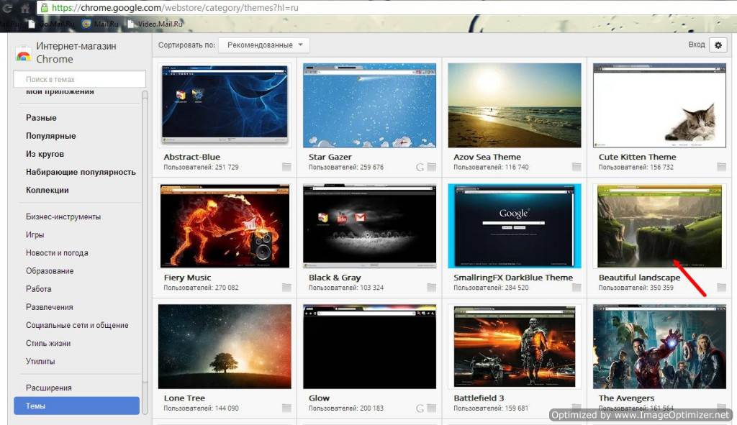The height and width of the screenshot is (425, 737).
Task: Select the Из кругов sidebar item
Action: 45,154
